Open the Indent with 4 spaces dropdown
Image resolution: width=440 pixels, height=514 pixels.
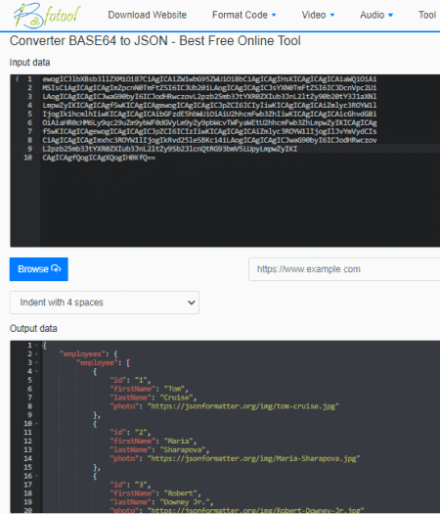(104, 303)
